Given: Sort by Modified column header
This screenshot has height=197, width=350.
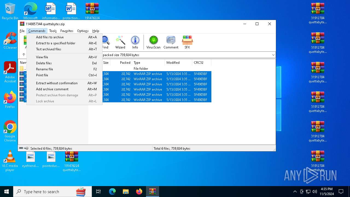Looking at the screenshot, I should tap(178, 63).
